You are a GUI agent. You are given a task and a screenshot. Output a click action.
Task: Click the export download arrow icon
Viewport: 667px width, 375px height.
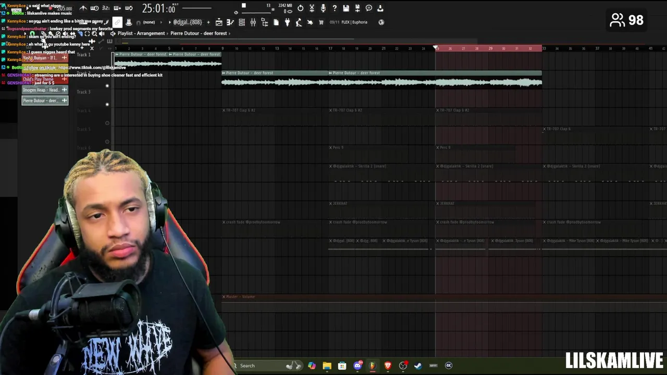click(x=380, y=8)
